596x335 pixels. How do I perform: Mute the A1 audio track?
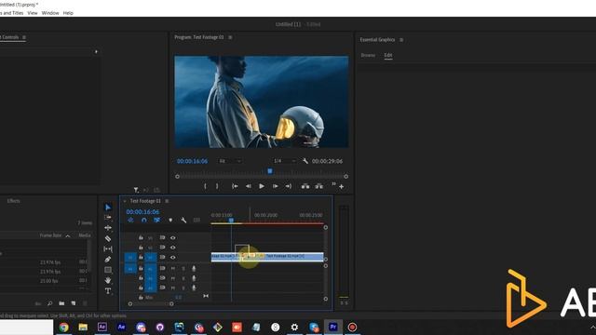[x=173, y=269]
